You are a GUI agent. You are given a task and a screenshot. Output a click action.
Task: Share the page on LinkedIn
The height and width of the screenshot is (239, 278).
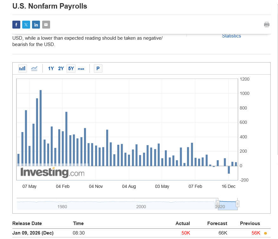(x=36, y=25)
